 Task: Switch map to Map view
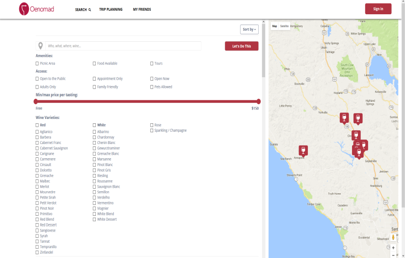coord(274,26)
